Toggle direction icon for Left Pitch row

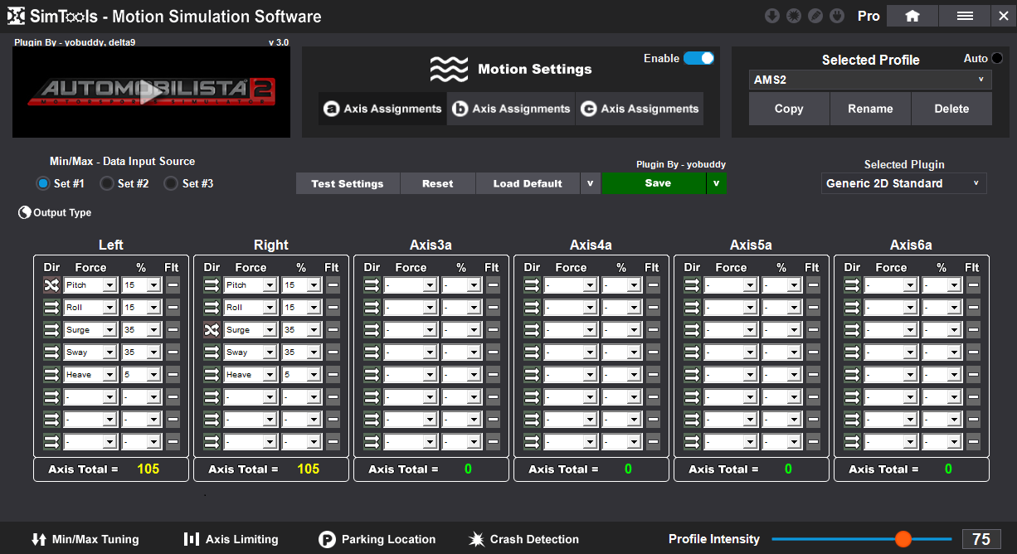click(x=51, y=285)
